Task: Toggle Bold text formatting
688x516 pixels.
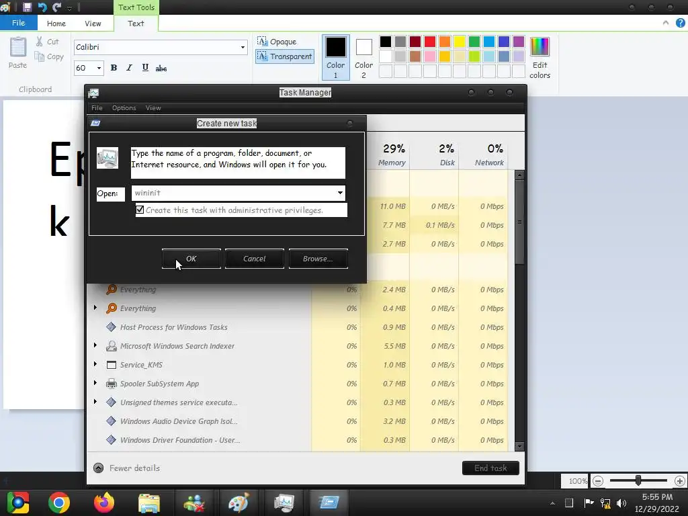Action: [x=114, y=68]
